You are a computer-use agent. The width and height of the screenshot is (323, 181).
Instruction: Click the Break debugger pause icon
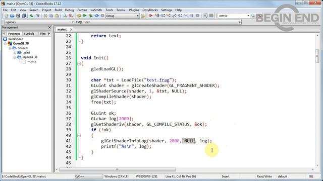pos(192,16)
